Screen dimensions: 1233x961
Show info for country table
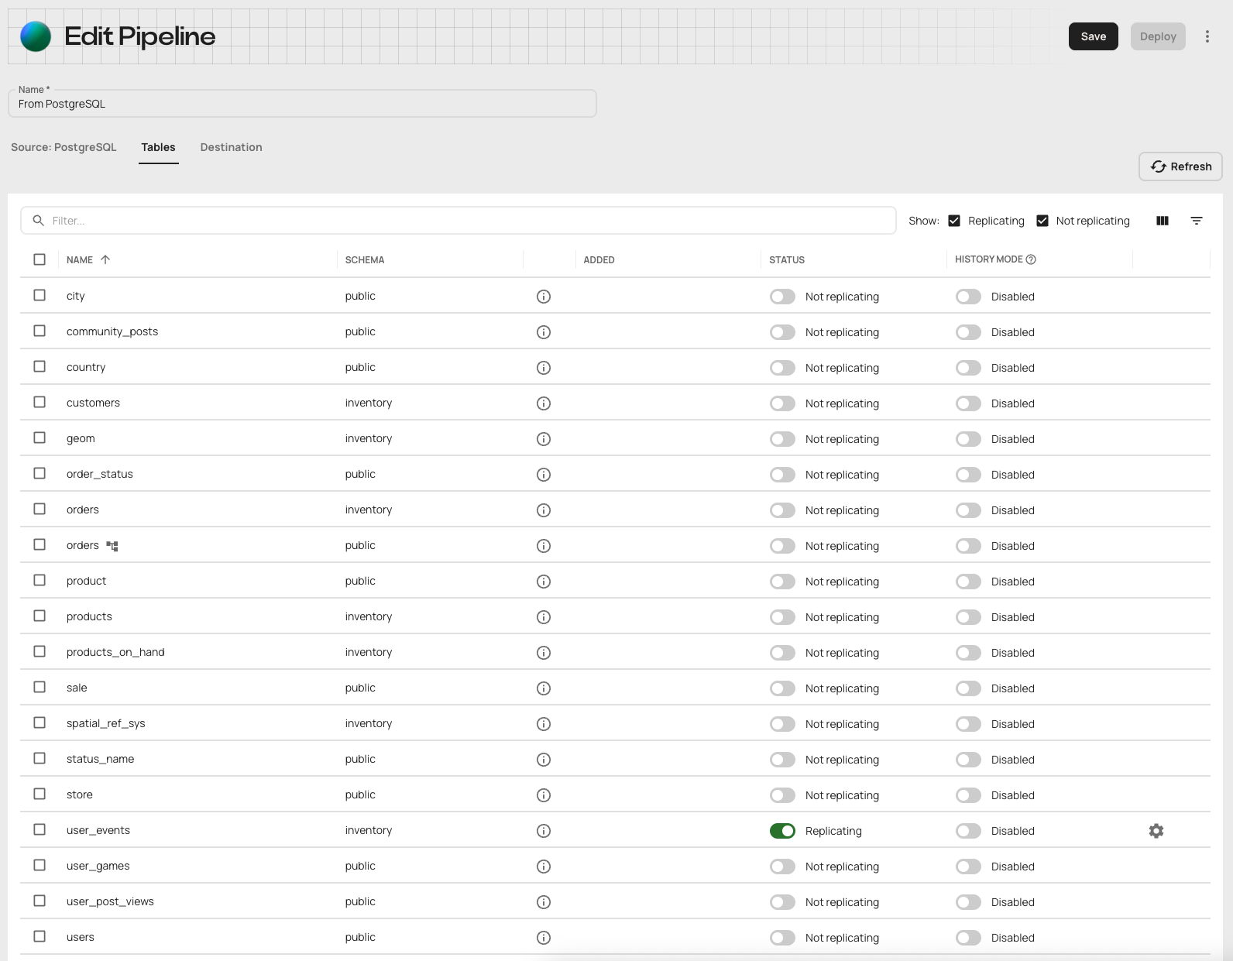pos(544,368)
